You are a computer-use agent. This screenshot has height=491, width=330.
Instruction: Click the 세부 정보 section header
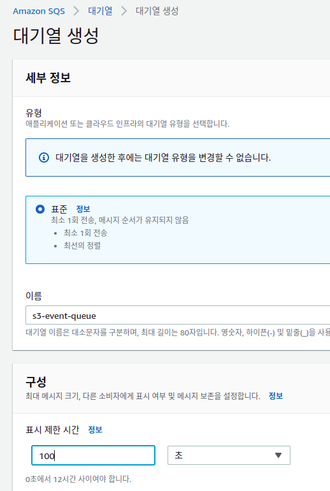click(x=48, y=78)
